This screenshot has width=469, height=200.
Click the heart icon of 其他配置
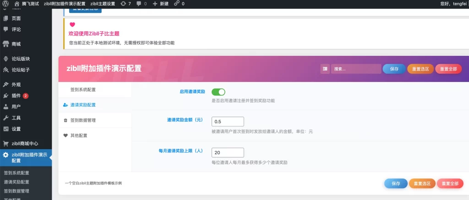(x=65, y=135)
